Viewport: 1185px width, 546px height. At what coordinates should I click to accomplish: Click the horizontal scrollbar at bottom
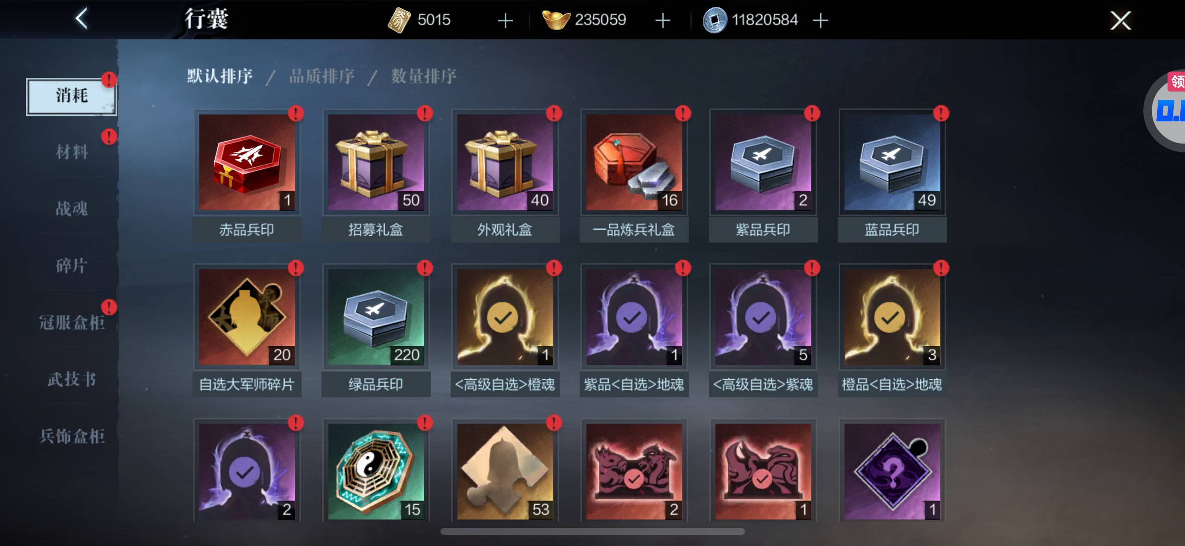[592, 532]
